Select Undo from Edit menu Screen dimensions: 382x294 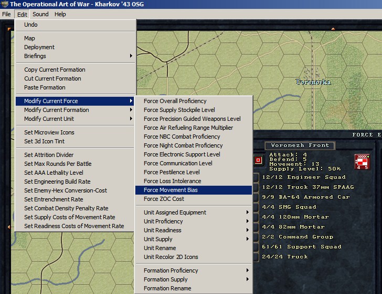[x=75, y=25]
